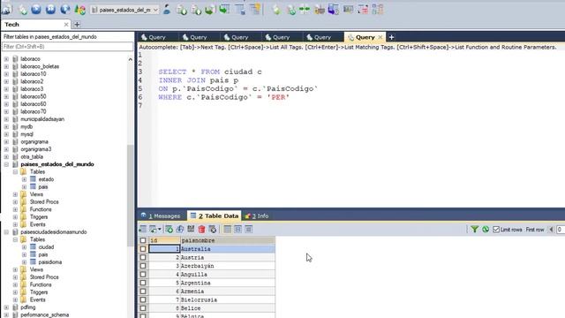Add a new connection tab beside Tech
This screenshot has height=318, width=565.
(77, 25)
